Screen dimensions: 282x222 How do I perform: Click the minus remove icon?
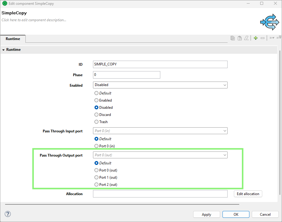click(x=263, y=38)
